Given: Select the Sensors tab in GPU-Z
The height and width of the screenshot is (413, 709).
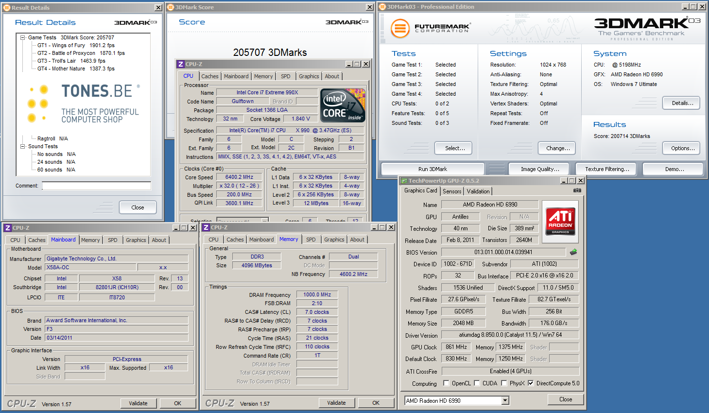Looking at the screenshot, I should tap(452, 191).
